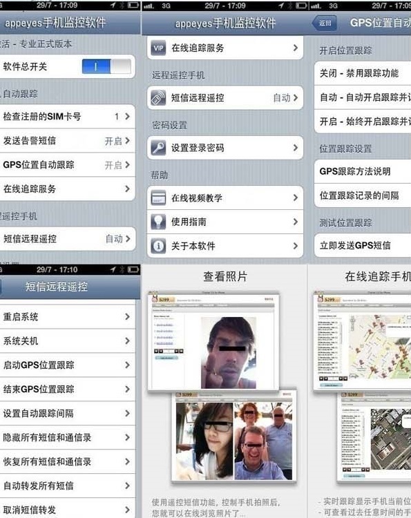Viewport: 411px width, 518px height.
Task: Open chevron on the 关于本软件 row
Action: 296,246
